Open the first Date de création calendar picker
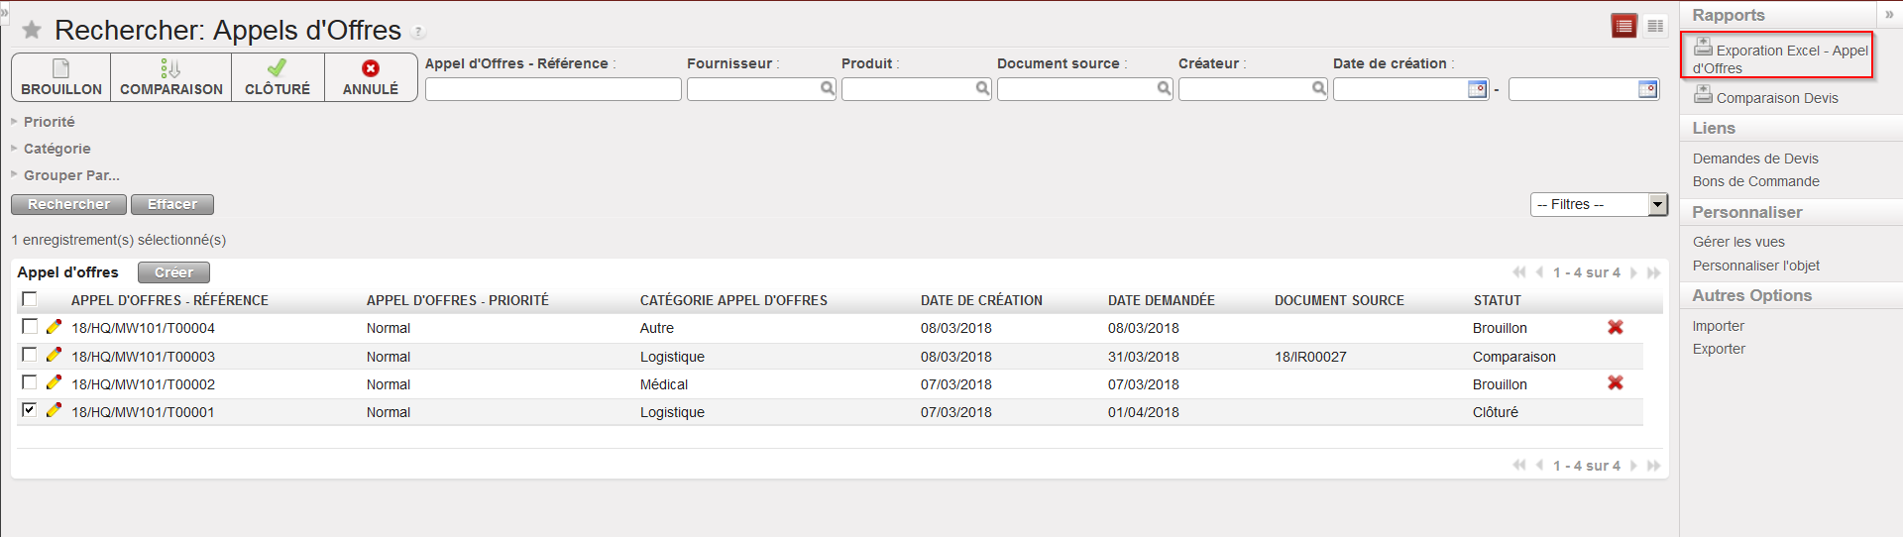 pyautogui.click(x=1477, y=89)
